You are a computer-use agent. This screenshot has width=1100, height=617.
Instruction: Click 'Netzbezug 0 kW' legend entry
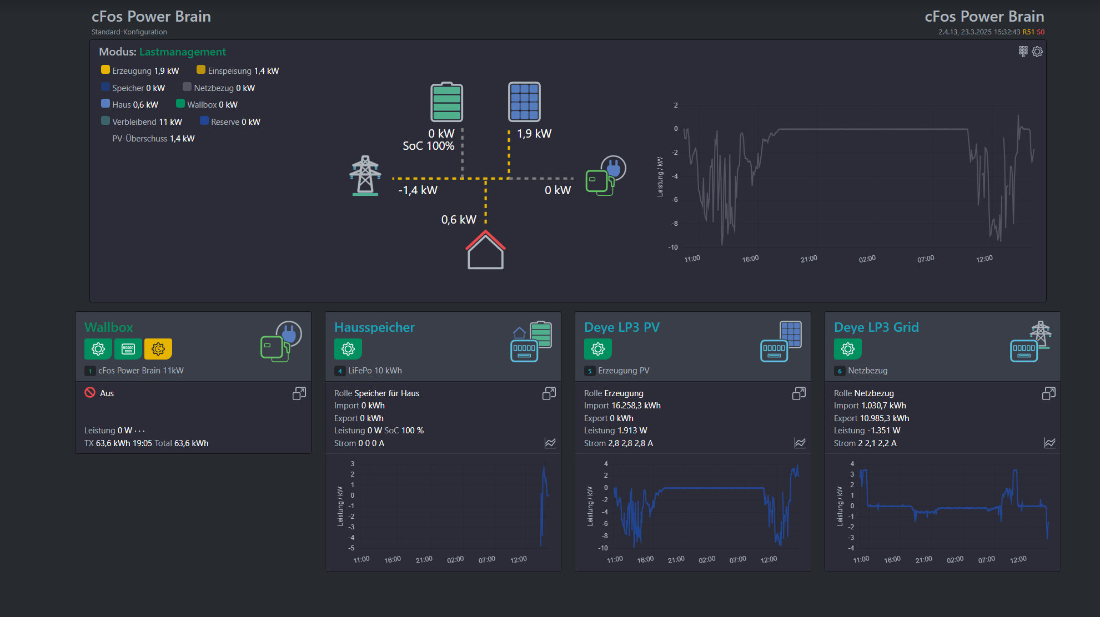(x=219, y=88)
